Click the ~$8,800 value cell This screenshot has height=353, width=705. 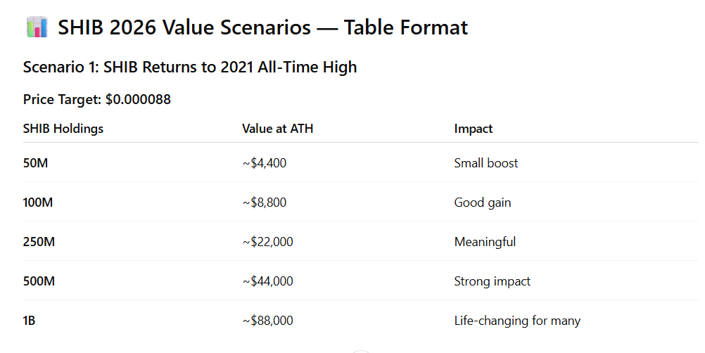click(x=265, y=203)
